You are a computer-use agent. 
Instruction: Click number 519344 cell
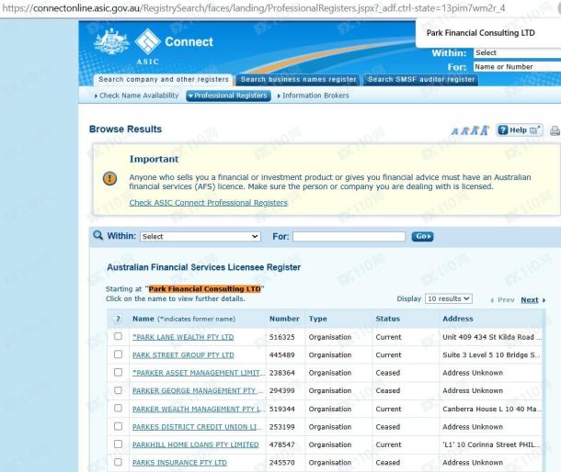pyautogui.click(x=282, y=409)
